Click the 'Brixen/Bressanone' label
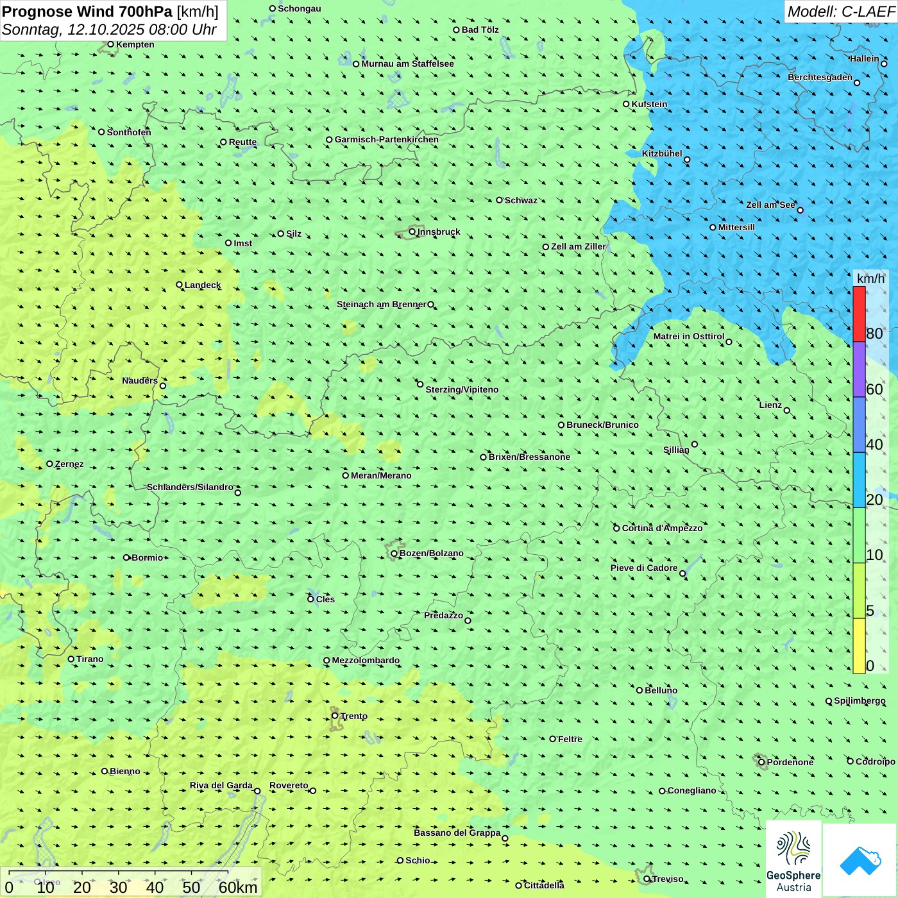The height and width of the screenshot is (898, 898). [529, 457]
